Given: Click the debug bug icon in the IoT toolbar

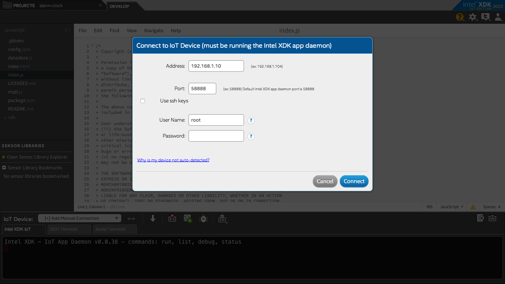Looking at the screenshot, I should pos(203,219).
